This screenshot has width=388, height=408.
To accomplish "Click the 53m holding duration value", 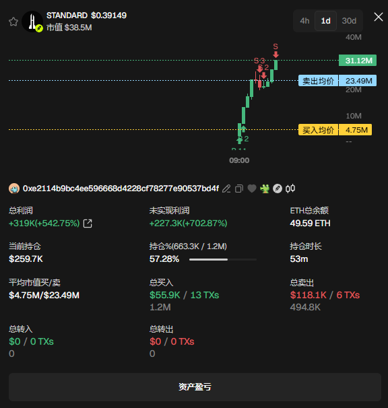I will 299,259.
